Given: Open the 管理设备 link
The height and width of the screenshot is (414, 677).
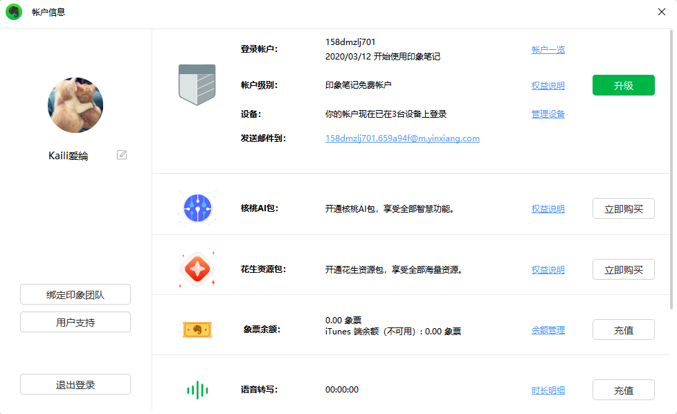Looking at the screenshot, I should (x=548, y=114).
